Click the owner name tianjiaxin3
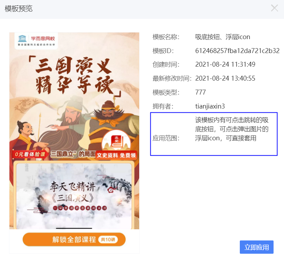The image size is (284, 260). [x=210, y=106]
